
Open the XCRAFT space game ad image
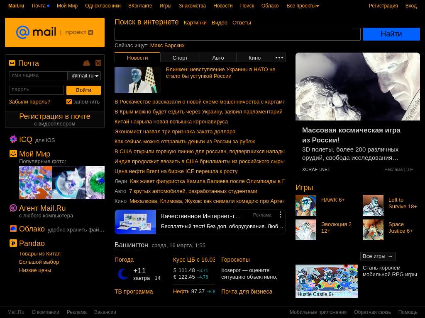point(357,87)
